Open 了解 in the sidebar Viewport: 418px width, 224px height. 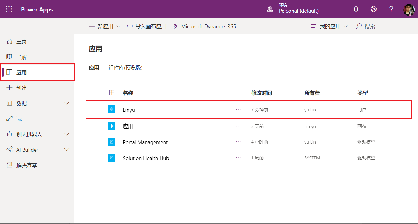click(x=37, y=57)
